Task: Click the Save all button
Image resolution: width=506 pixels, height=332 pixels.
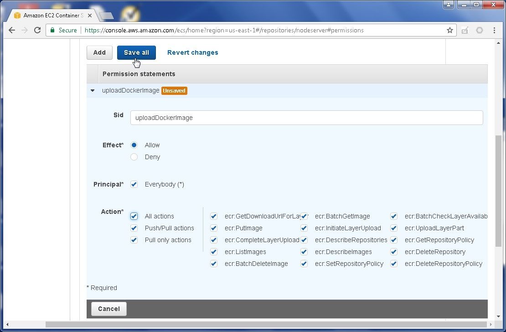Action: pyautogui.click(x=136, y=52)
